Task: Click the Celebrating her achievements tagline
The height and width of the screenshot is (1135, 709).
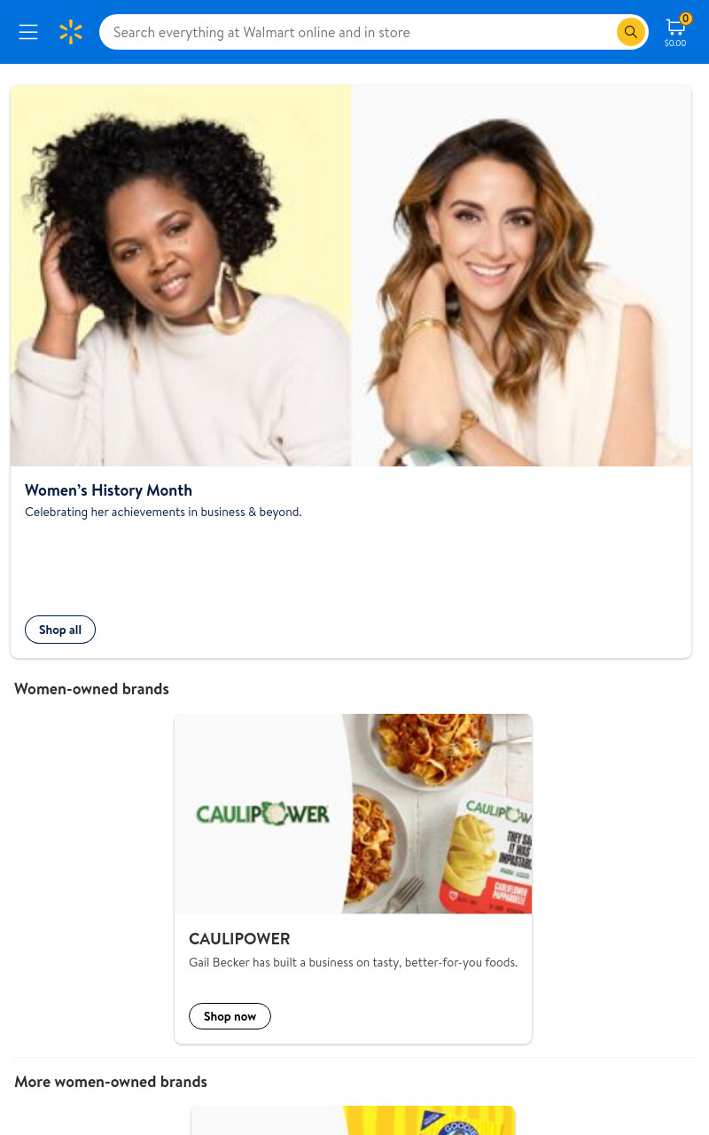Action: [163, 512]
